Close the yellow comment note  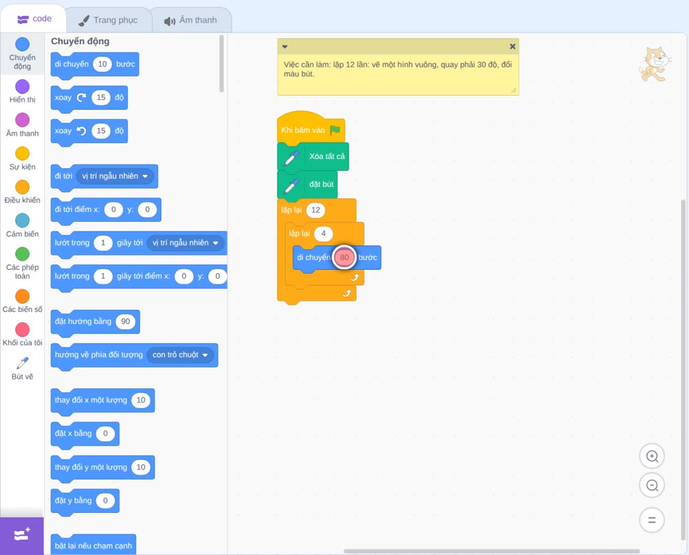click(513, 47)
